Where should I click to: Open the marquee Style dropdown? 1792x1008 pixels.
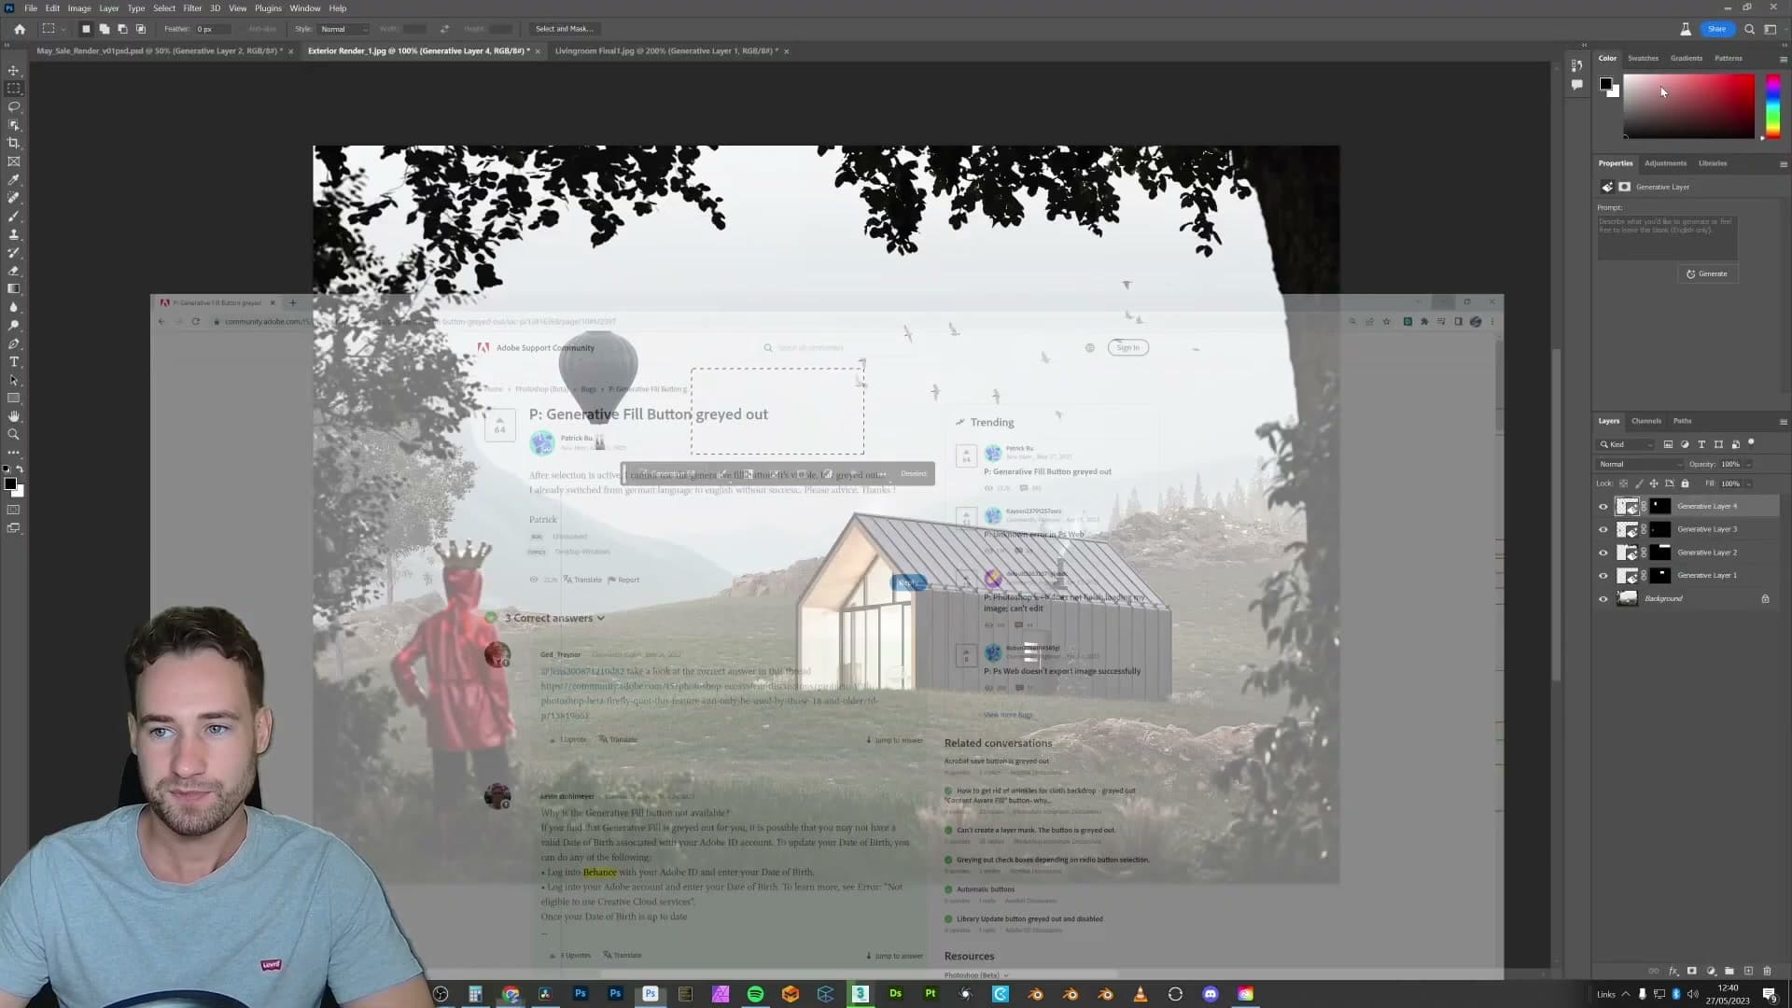(x=343, y=29)
